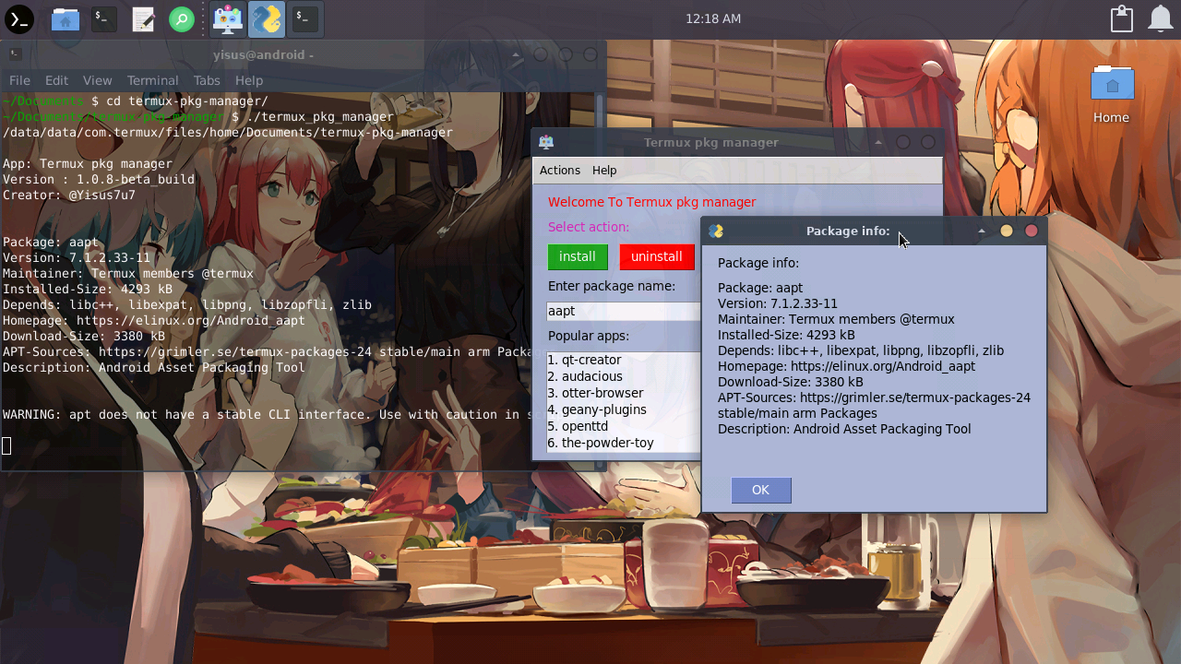Open Actions menu in Termux pkg manager

click(560, 170)
